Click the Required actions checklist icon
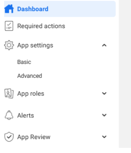 9,26
